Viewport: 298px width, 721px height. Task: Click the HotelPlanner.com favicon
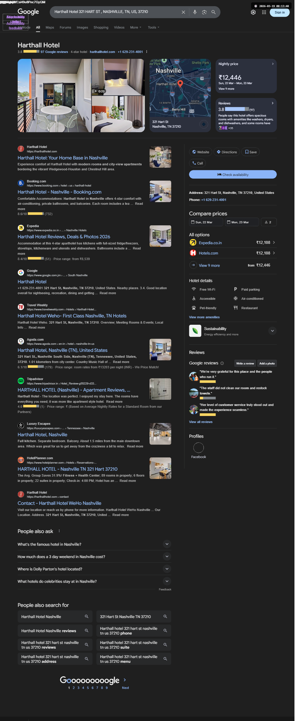tap(21, 460)
